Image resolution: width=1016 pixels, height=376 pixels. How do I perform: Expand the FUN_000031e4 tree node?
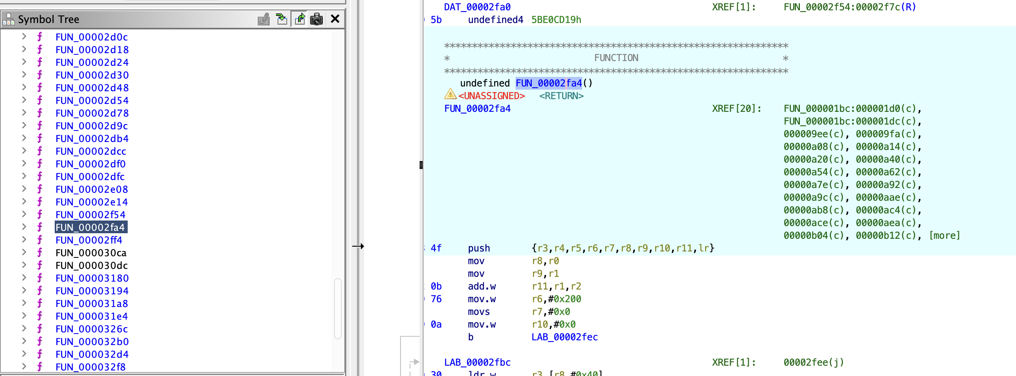(x=24, y=316)
